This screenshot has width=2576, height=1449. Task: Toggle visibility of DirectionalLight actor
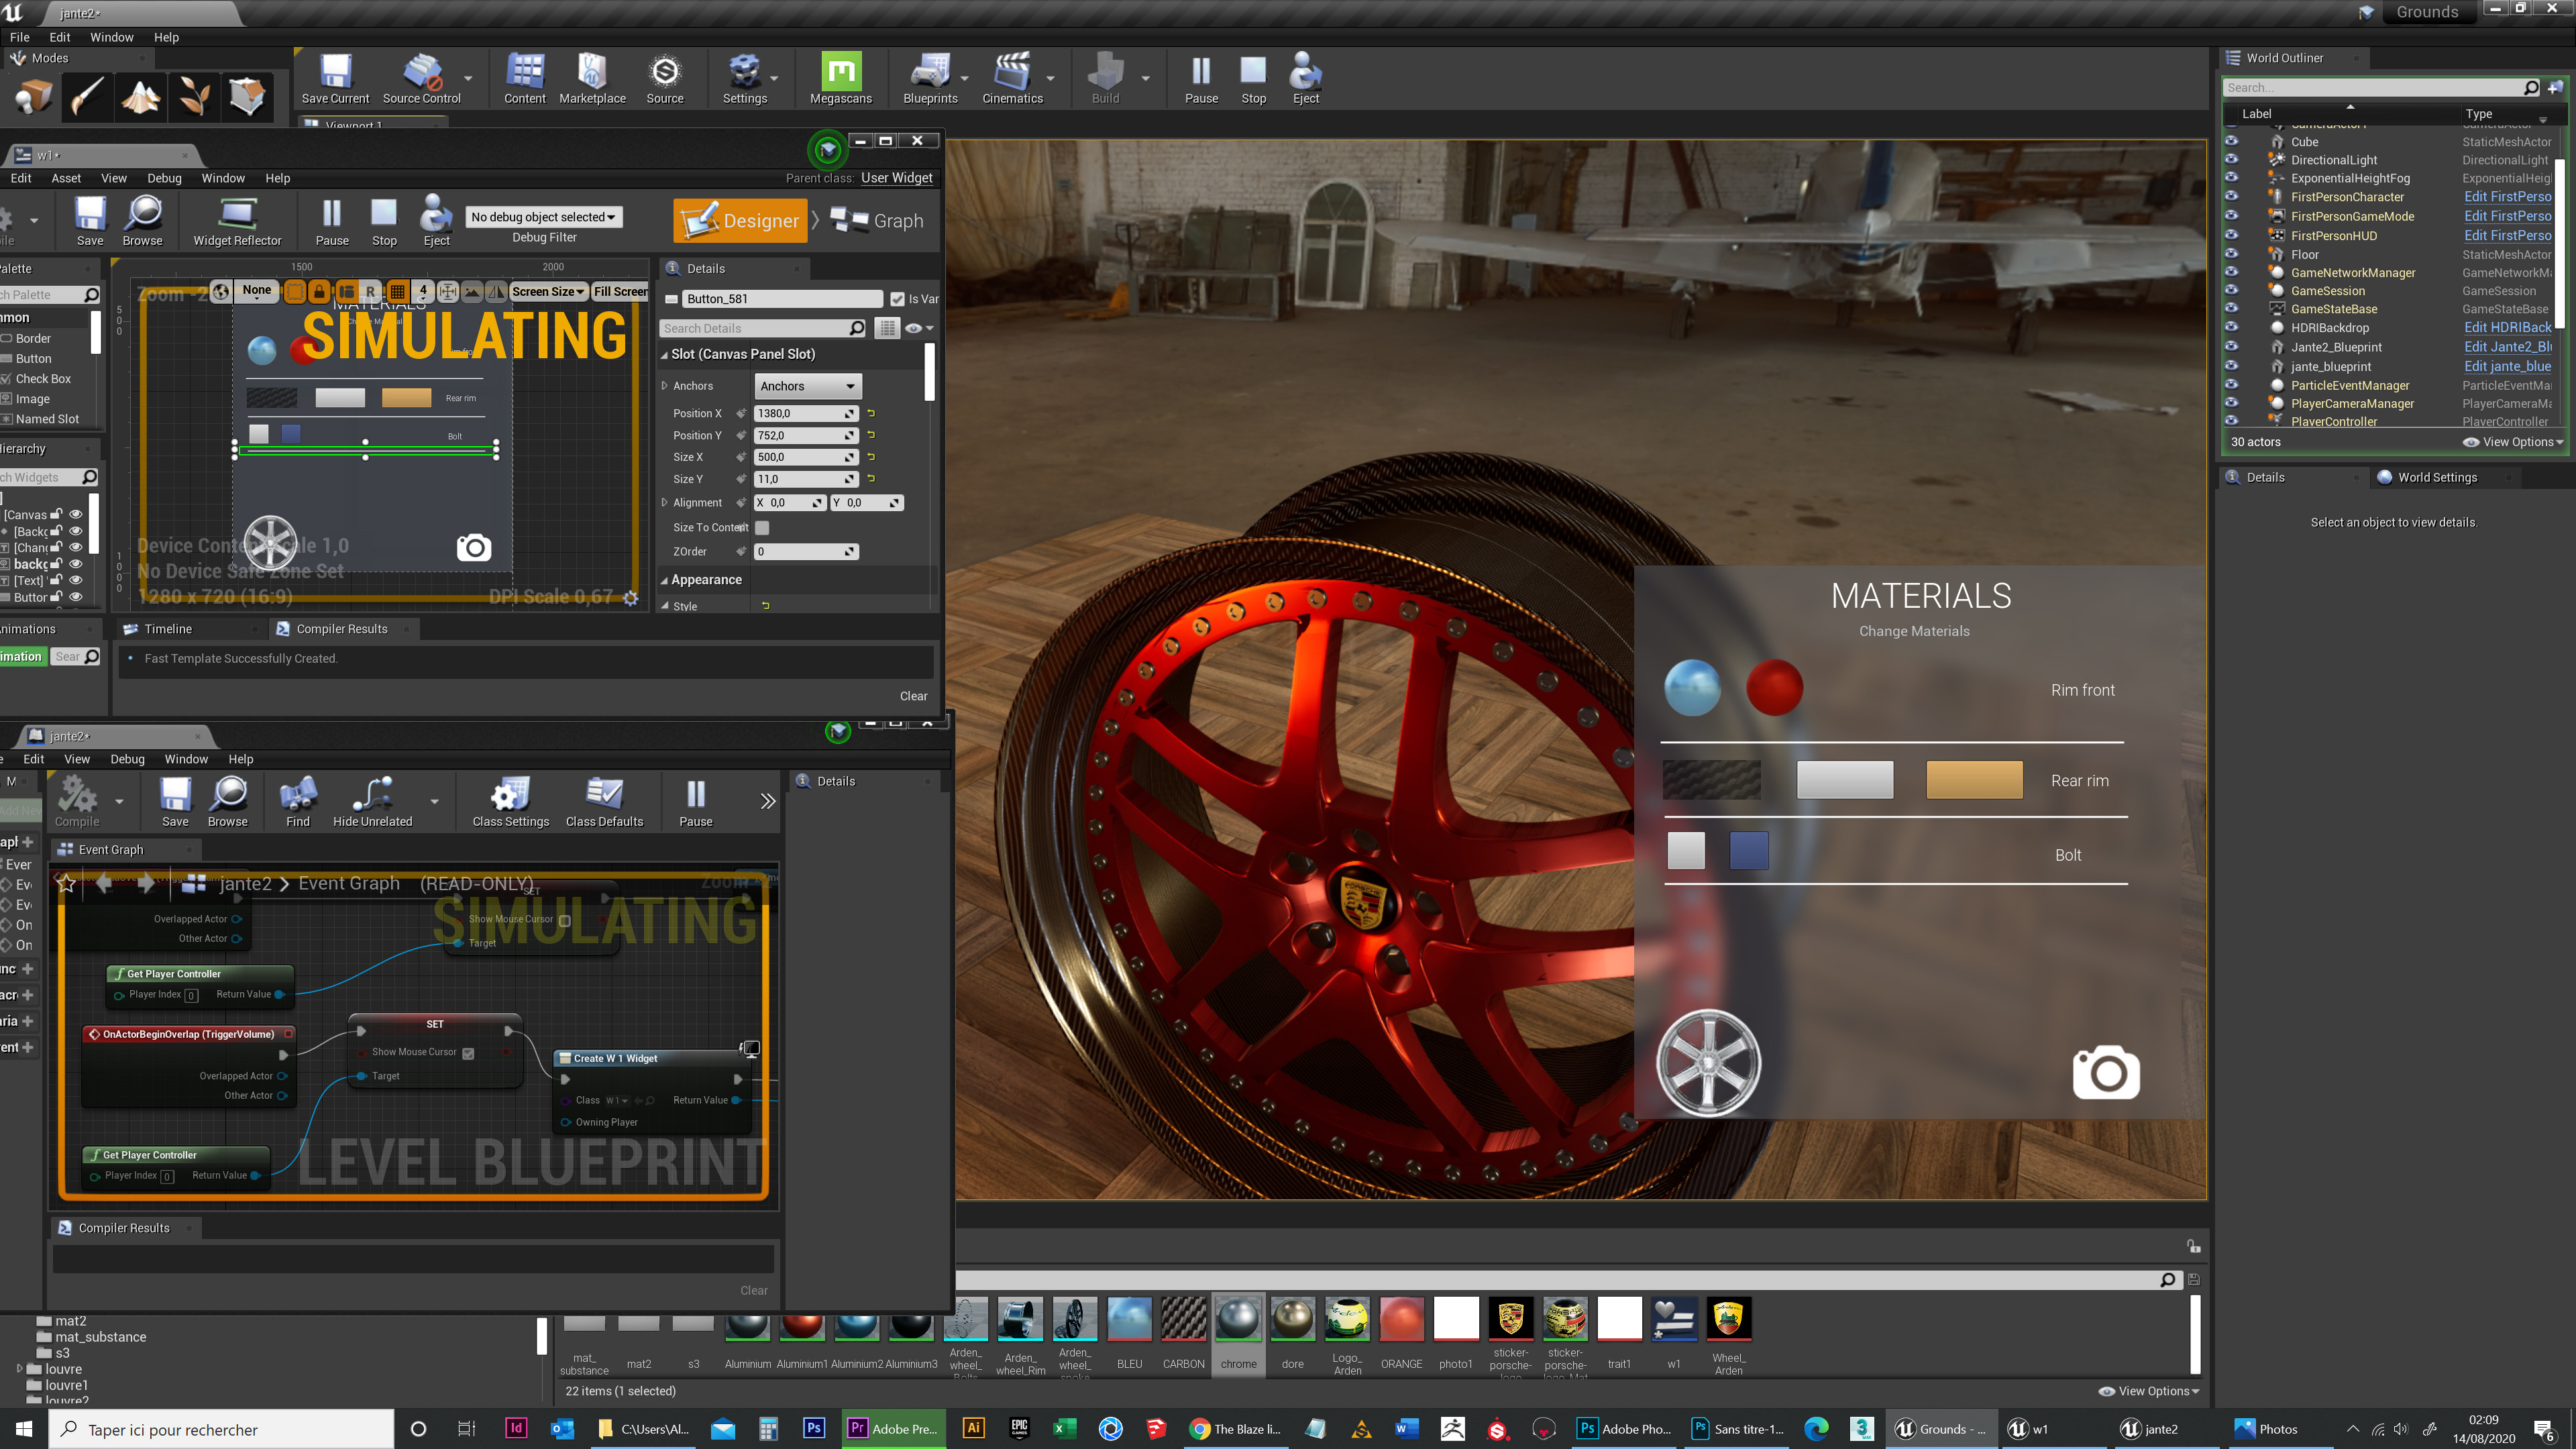[x=2231, y=160]
